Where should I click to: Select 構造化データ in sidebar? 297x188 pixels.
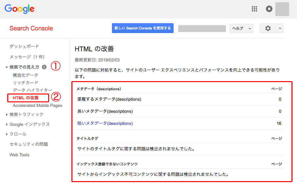[26, 75]
